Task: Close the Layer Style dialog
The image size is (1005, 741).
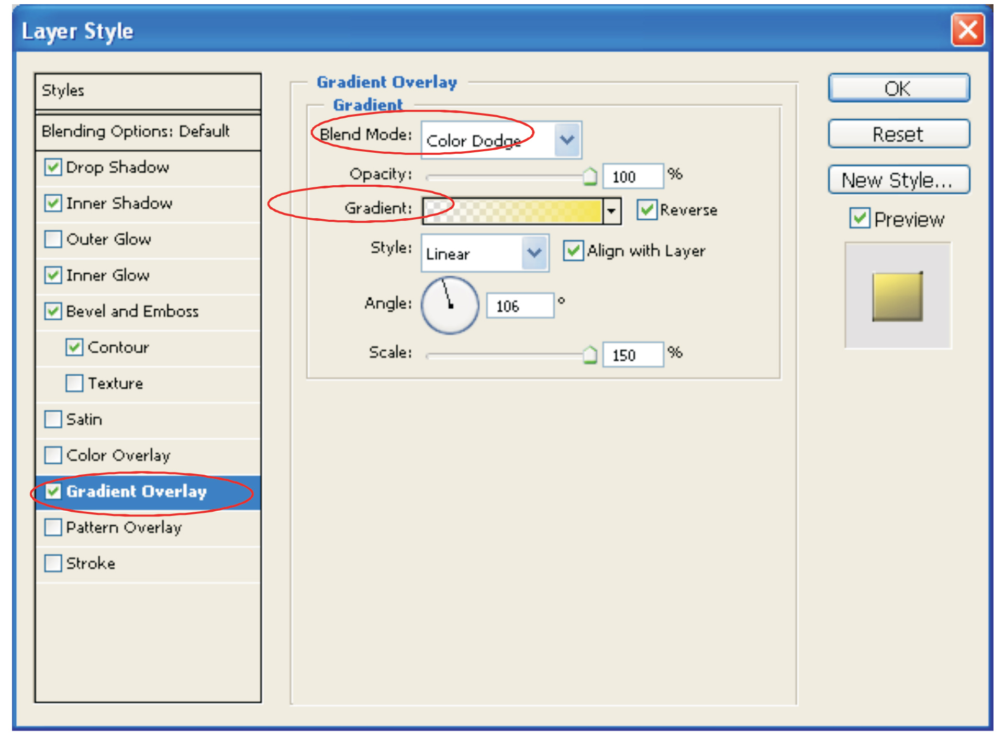Action: click(x=967, y=30)
